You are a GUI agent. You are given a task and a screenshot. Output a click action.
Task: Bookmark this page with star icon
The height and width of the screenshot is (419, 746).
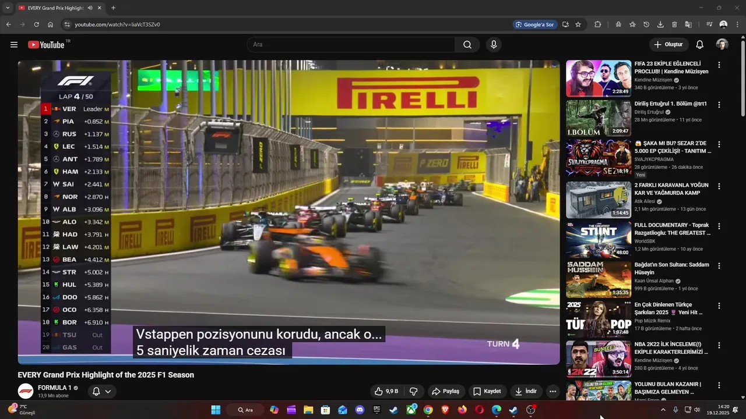click(578, 24)
